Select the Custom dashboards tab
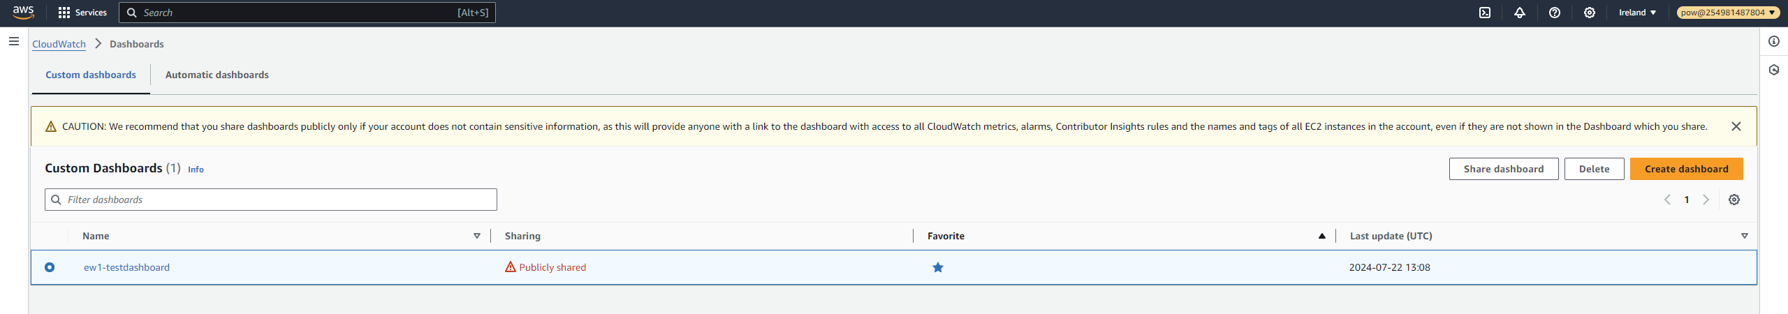Viewport: 1788px width, 314px height. 91,75
